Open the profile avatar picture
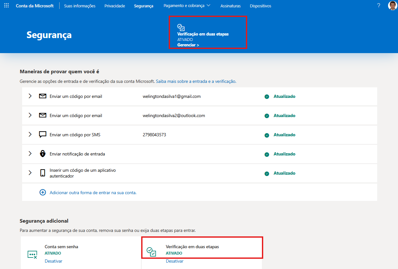The image size is (398, 269). click(392, 5)
